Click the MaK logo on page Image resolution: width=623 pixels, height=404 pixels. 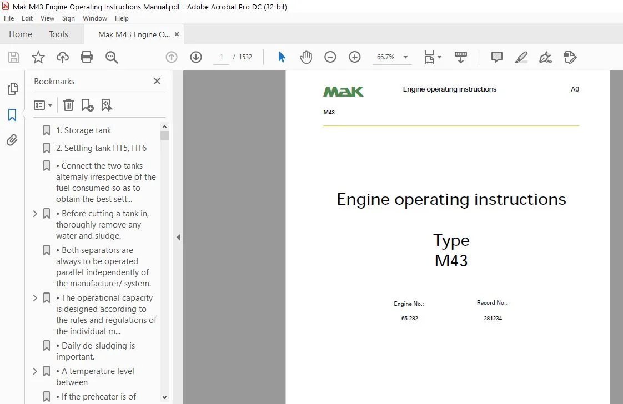343,92
